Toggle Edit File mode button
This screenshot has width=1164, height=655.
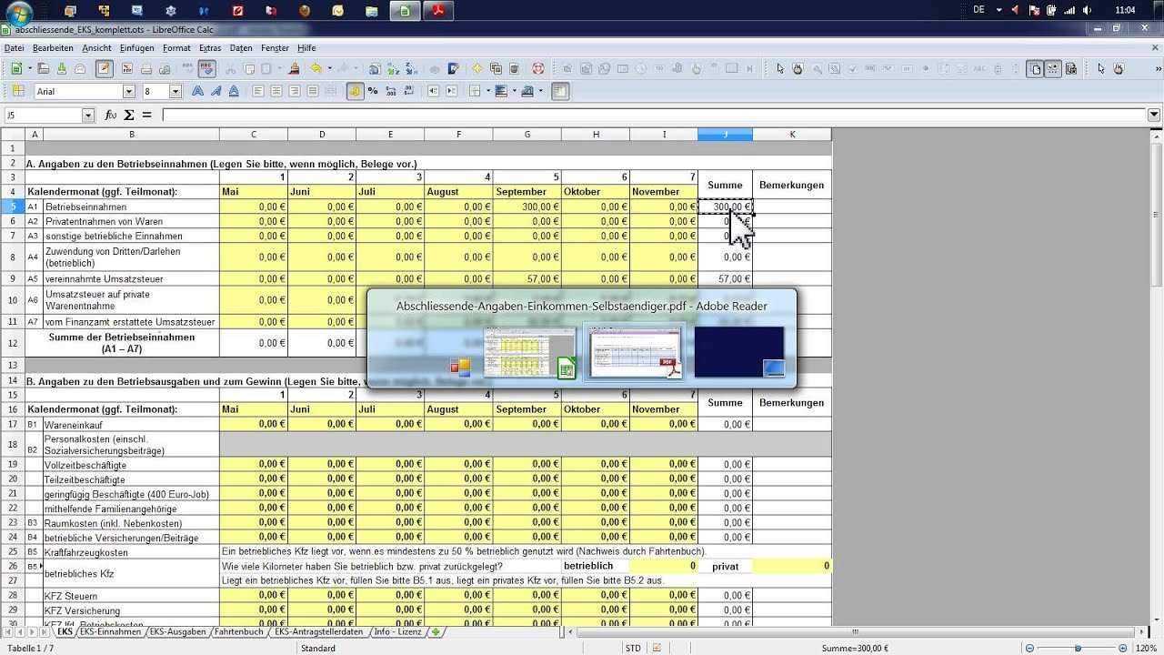tap(104, 69)
